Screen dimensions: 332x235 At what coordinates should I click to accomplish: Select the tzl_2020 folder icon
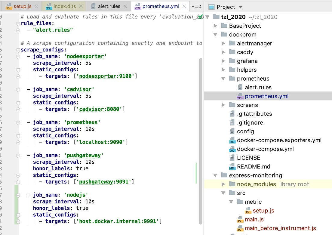(216, 17)
